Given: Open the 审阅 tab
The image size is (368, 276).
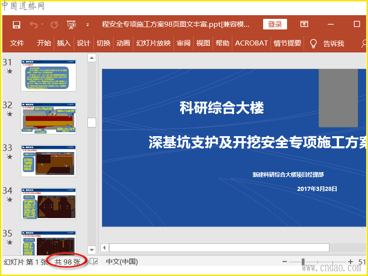Looking at the screenshot, I should (x=184, y=43).
